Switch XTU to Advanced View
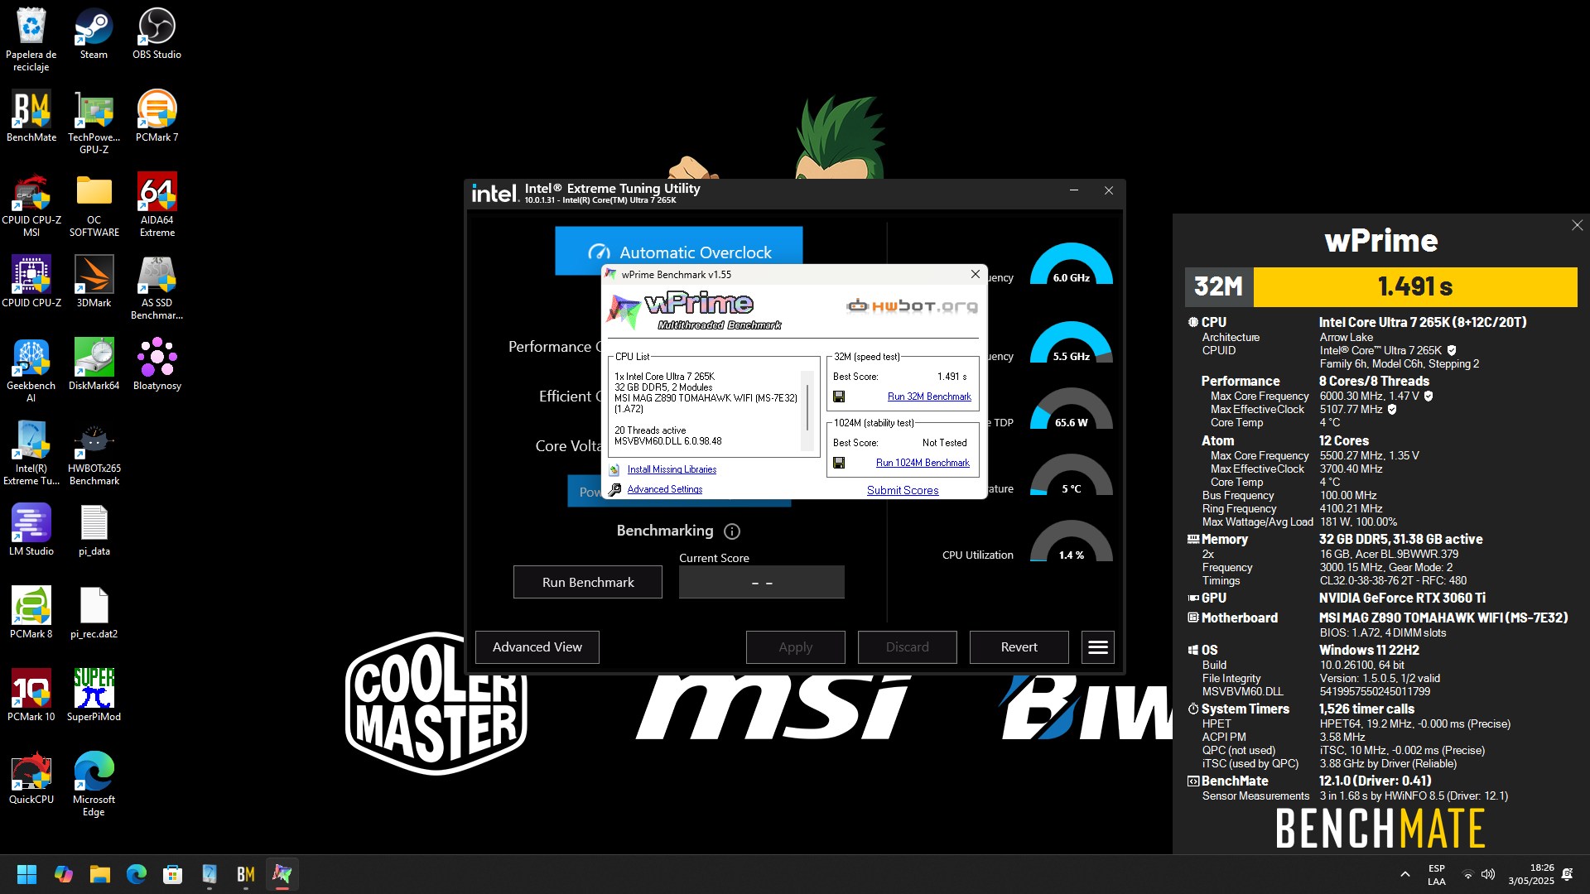The width and height of the screenshot is (1590, 894). tap(537, 647)
